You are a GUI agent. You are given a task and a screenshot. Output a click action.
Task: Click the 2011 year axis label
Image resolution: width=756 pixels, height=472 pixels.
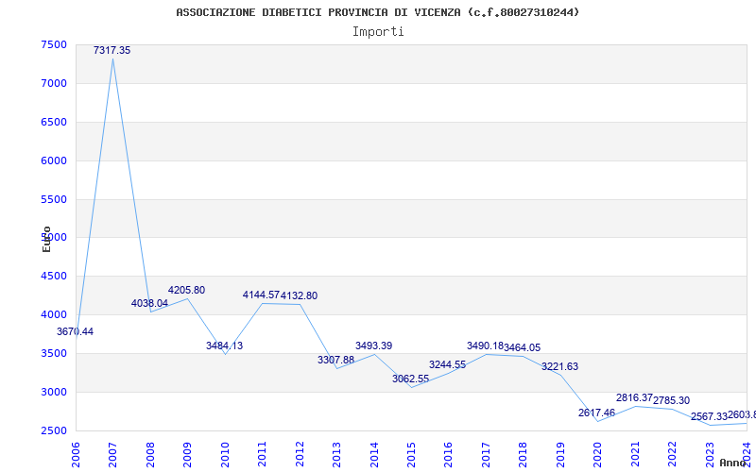coord(262,454)
